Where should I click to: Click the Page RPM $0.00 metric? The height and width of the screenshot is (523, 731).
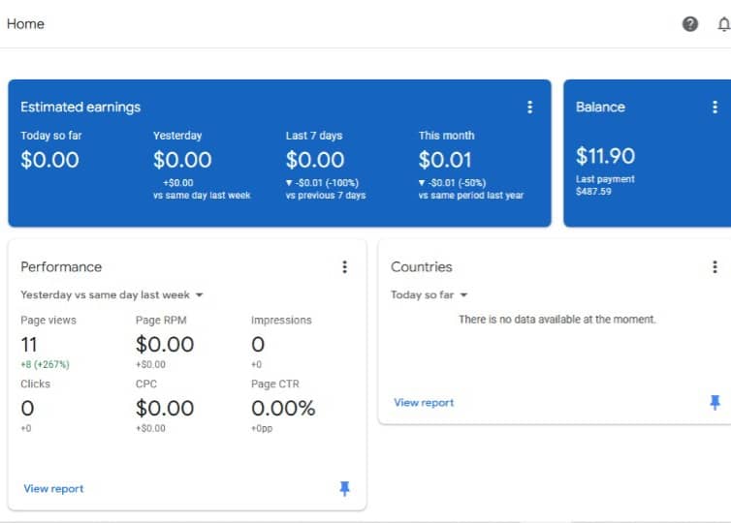[165, 344]
